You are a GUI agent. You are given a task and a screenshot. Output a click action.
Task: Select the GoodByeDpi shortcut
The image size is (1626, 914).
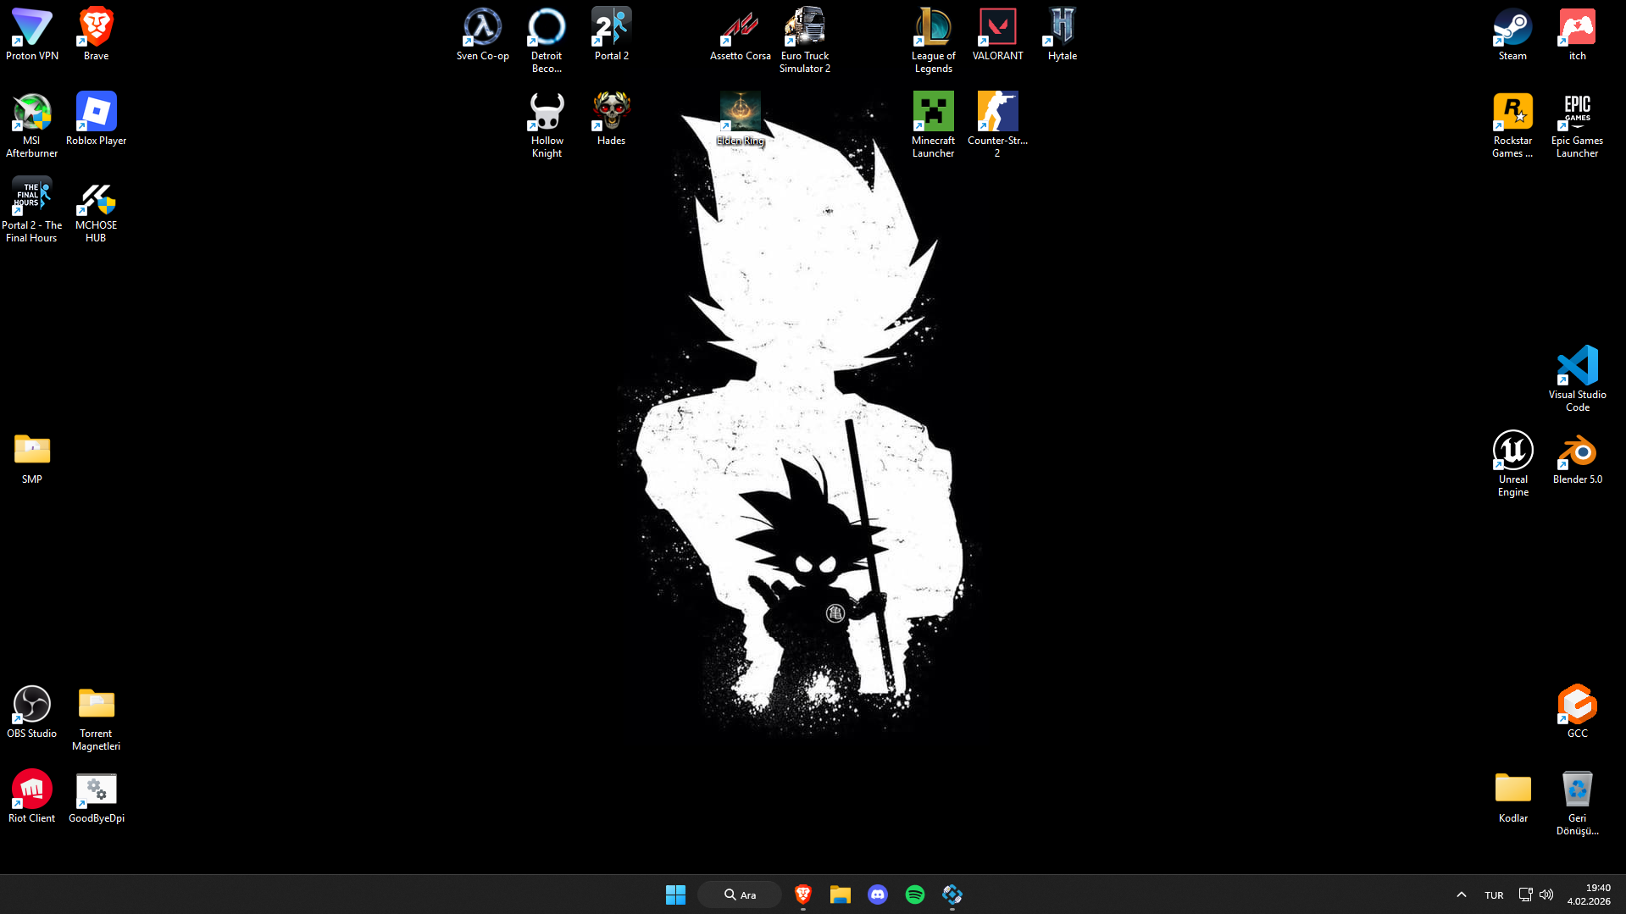pos(96,796)
